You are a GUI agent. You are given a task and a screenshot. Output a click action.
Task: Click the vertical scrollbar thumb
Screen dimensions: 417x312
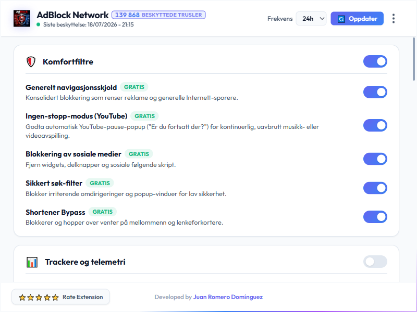click(414, 59)
